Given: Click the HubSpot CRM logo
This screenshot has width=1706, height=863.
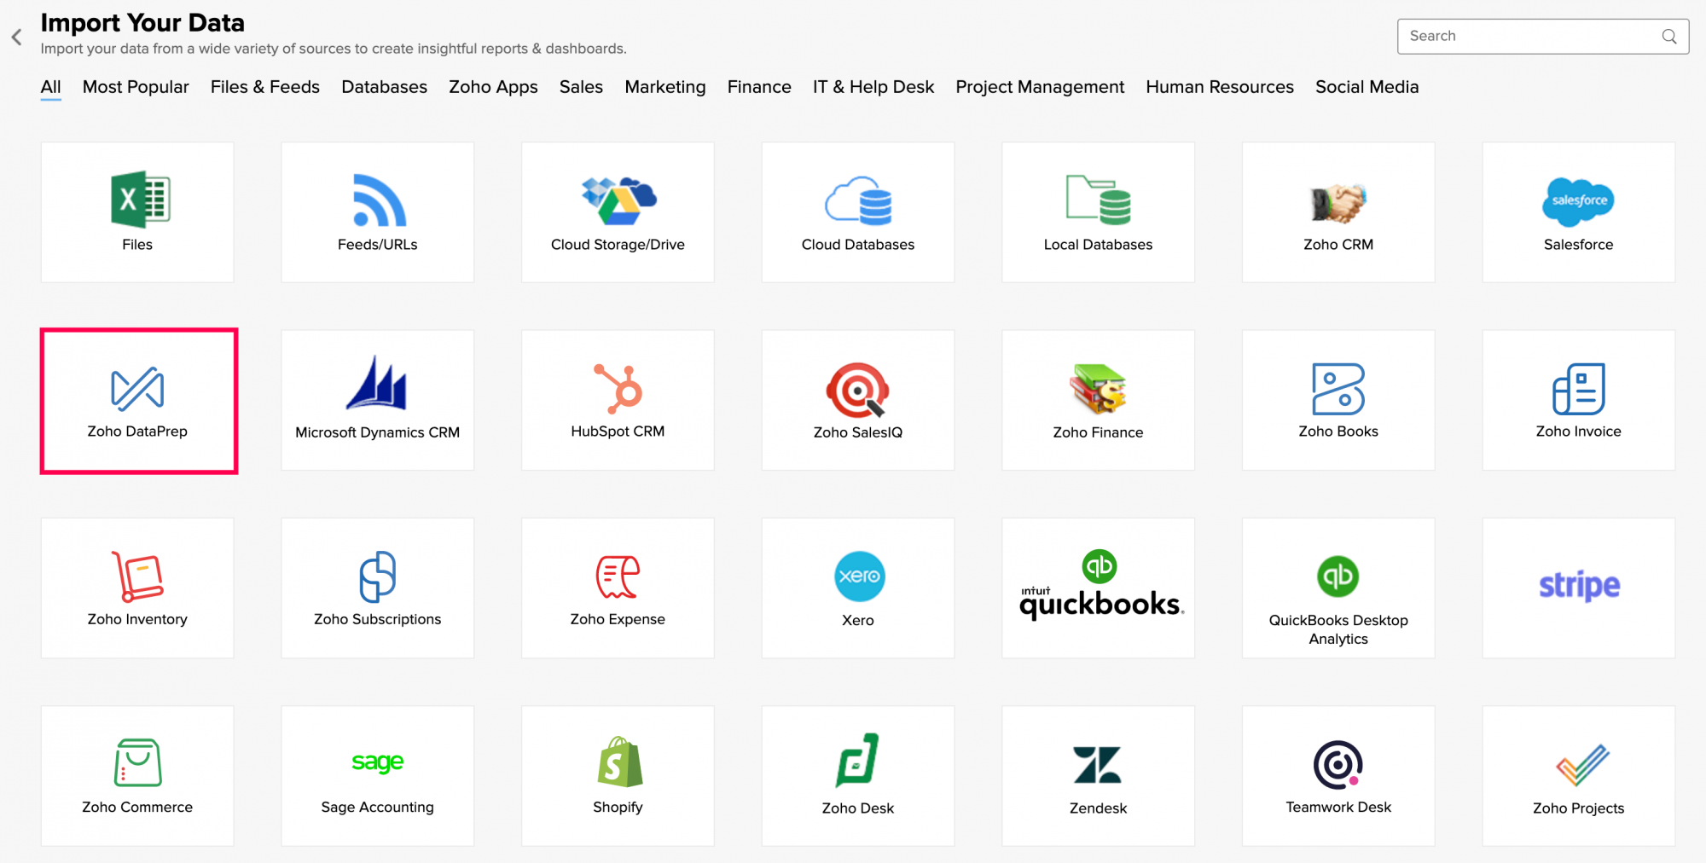Looking at the screenshot, I should (618, 388).
